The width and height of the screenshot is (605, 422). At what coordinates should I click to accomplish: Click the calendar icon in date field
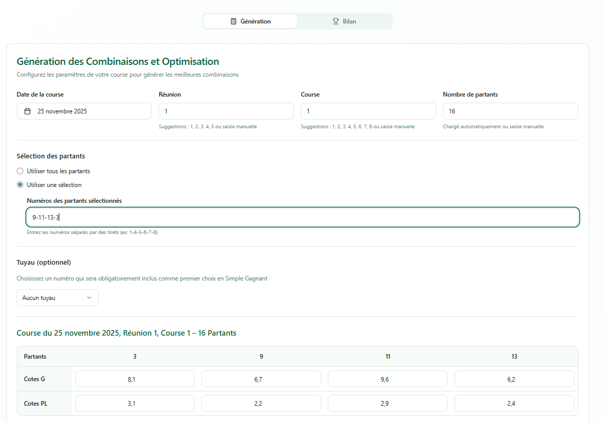tap(28, 111)
